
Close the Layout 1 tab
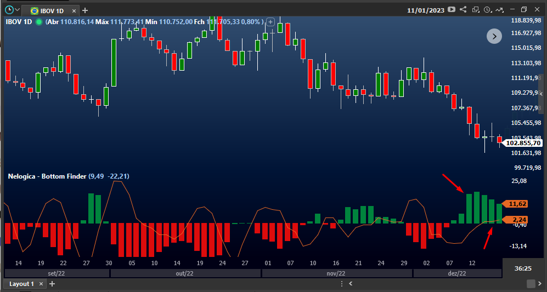pyautogui.click(x=41, y=284)
